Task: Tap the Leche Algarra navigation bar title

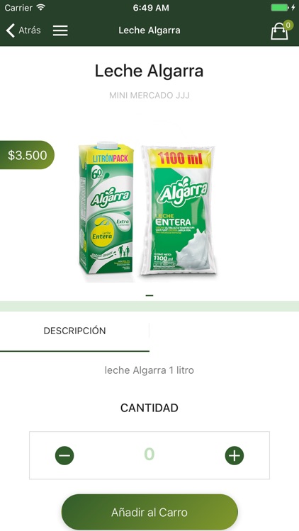Action: pos(149,30)
